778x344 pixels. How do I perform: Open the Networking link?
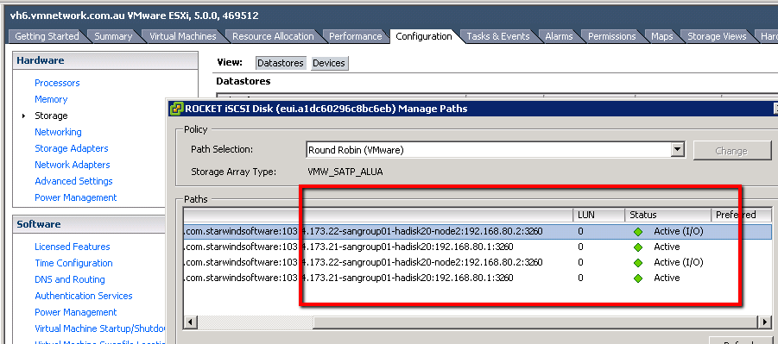[x=58, y=132]
